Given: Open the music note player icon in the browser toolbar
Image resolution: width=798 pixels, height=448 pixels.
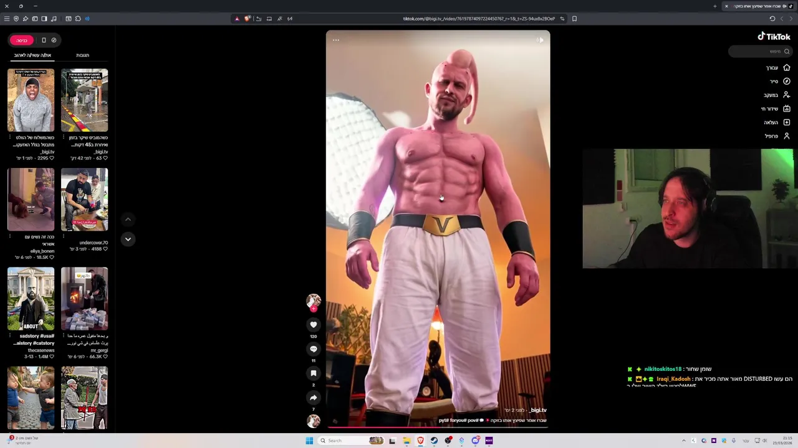Looking at the screenshot, I should pos(54,19).
